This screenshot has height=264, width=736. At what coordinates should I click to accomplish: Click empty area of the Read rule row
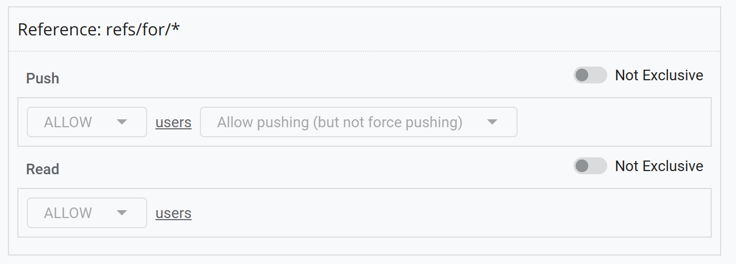pos(448,213)
